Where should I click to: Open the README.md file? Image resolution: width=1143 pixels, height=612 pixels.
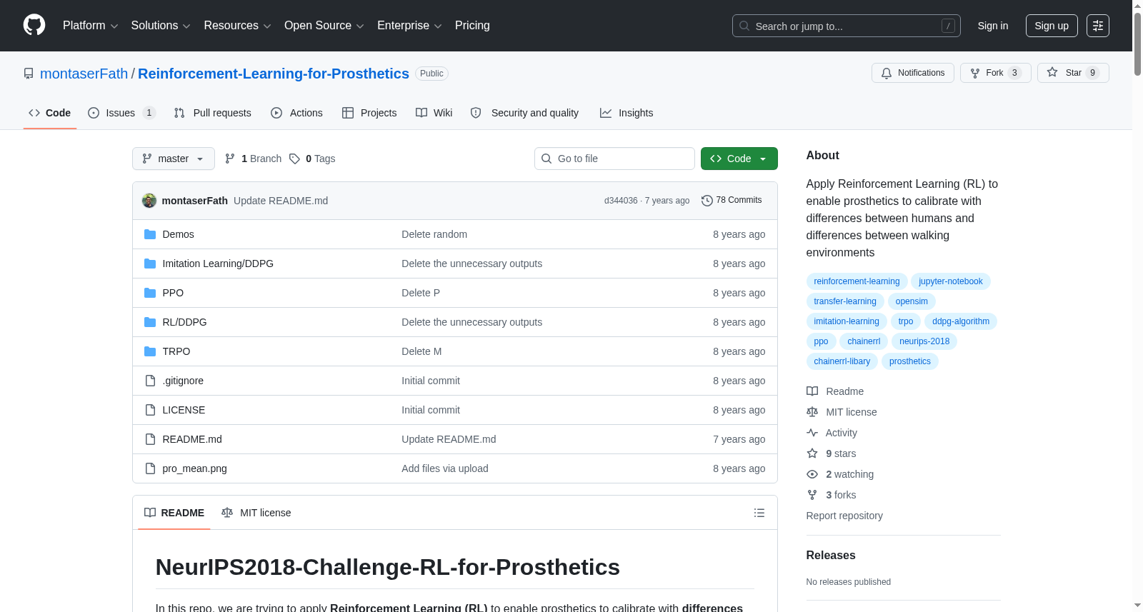pyautogui.click(x=192, y=439)
